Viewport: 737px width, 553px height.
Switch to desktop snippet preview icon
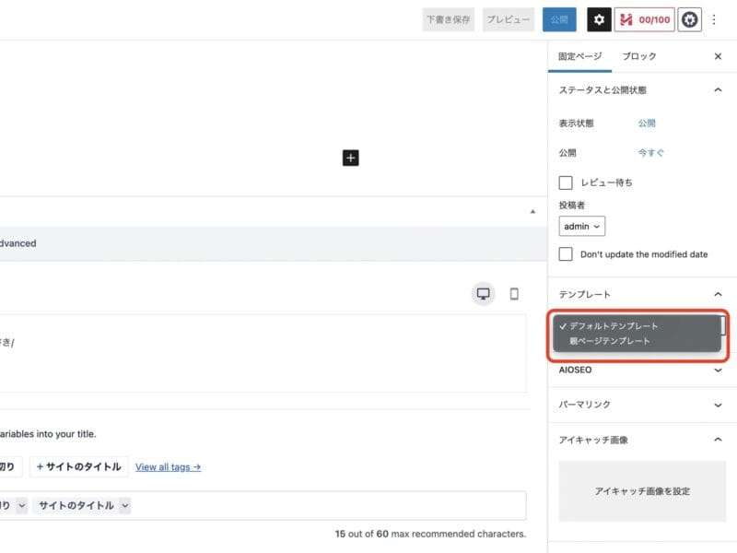click(484, 294)
